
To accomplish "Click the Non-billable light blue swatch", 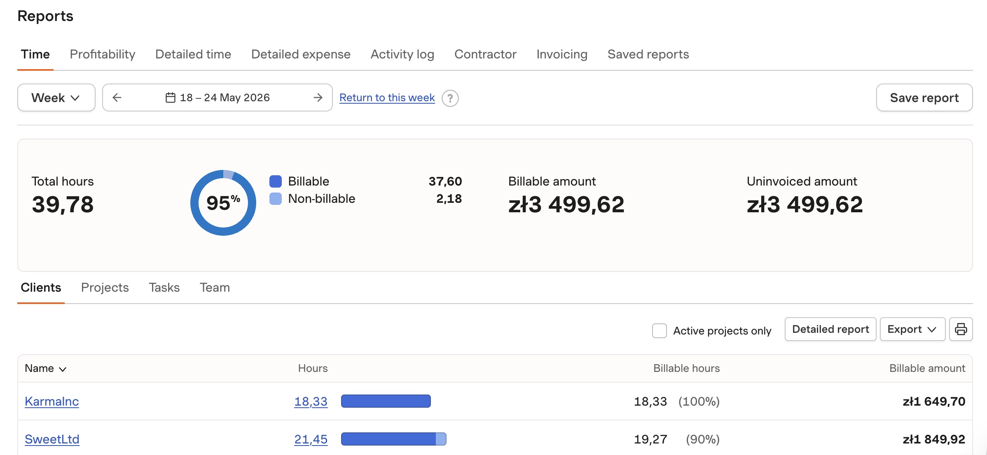I will pyautogui.click(x=276, y=199).
